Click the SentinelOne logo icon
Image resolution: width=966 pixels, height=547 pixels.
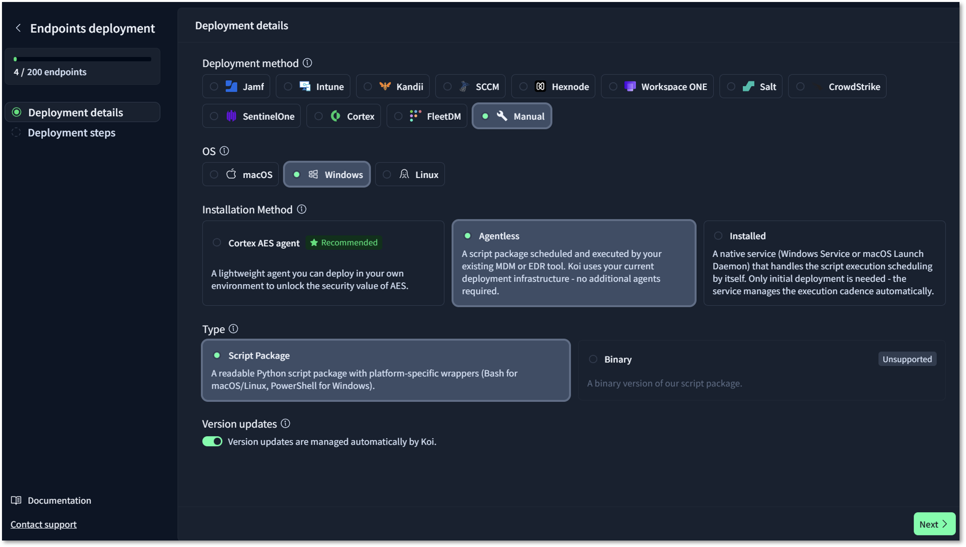tap(231, 116)
